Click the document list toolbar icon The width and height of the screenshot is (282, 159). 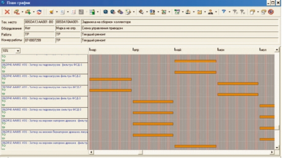(x=62, y=12)
